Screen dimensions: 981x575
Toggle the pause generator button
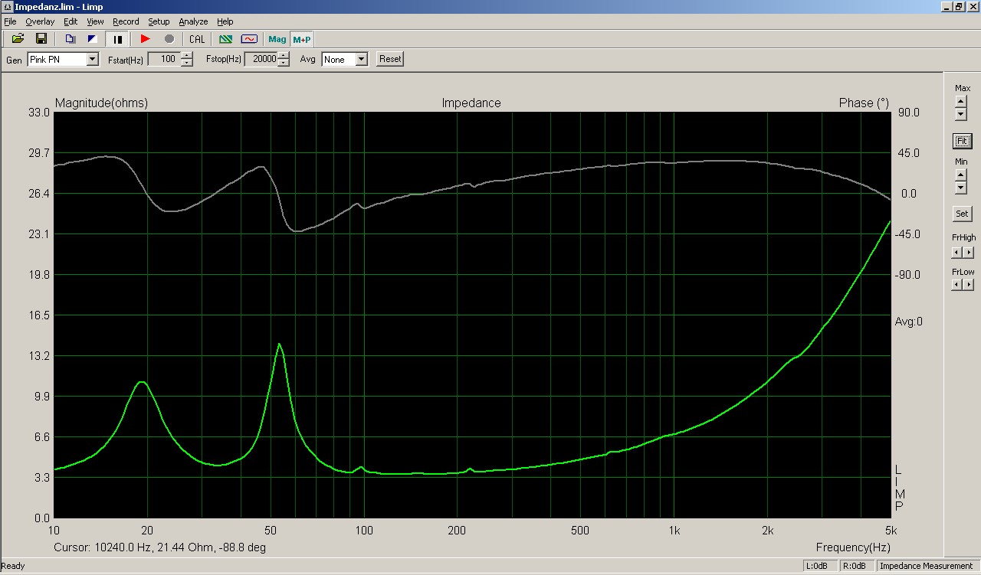(x=118, y=39)
